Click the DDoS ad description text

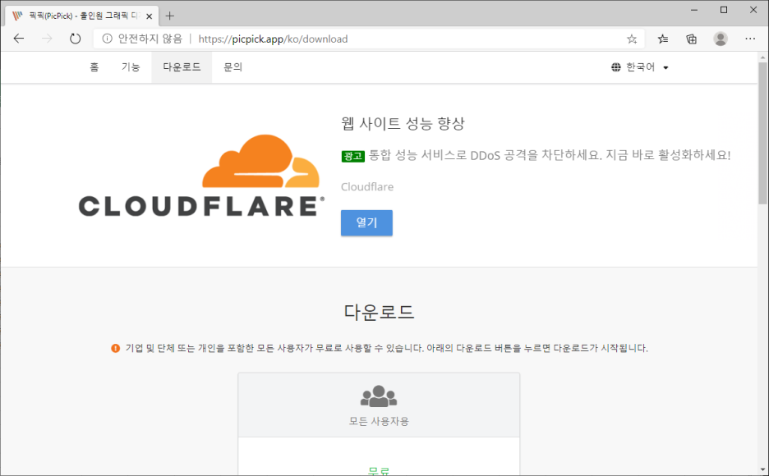(x=550, y=155)
